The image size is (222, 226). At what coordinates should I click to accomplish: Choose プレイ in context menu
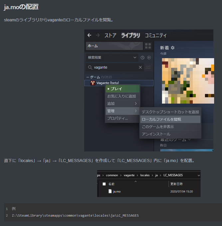(122, 89)
